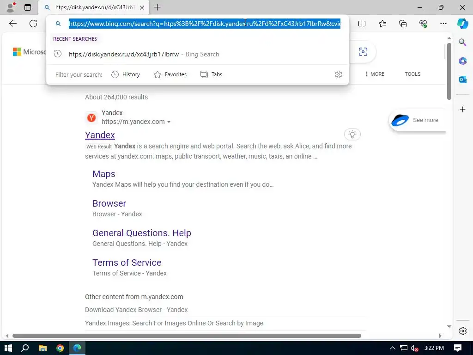Image resolution: width=473 pixels, height=355 pixels.
Task: Open Microsoft 365 icon in sidebar
Action: [462, 61]
